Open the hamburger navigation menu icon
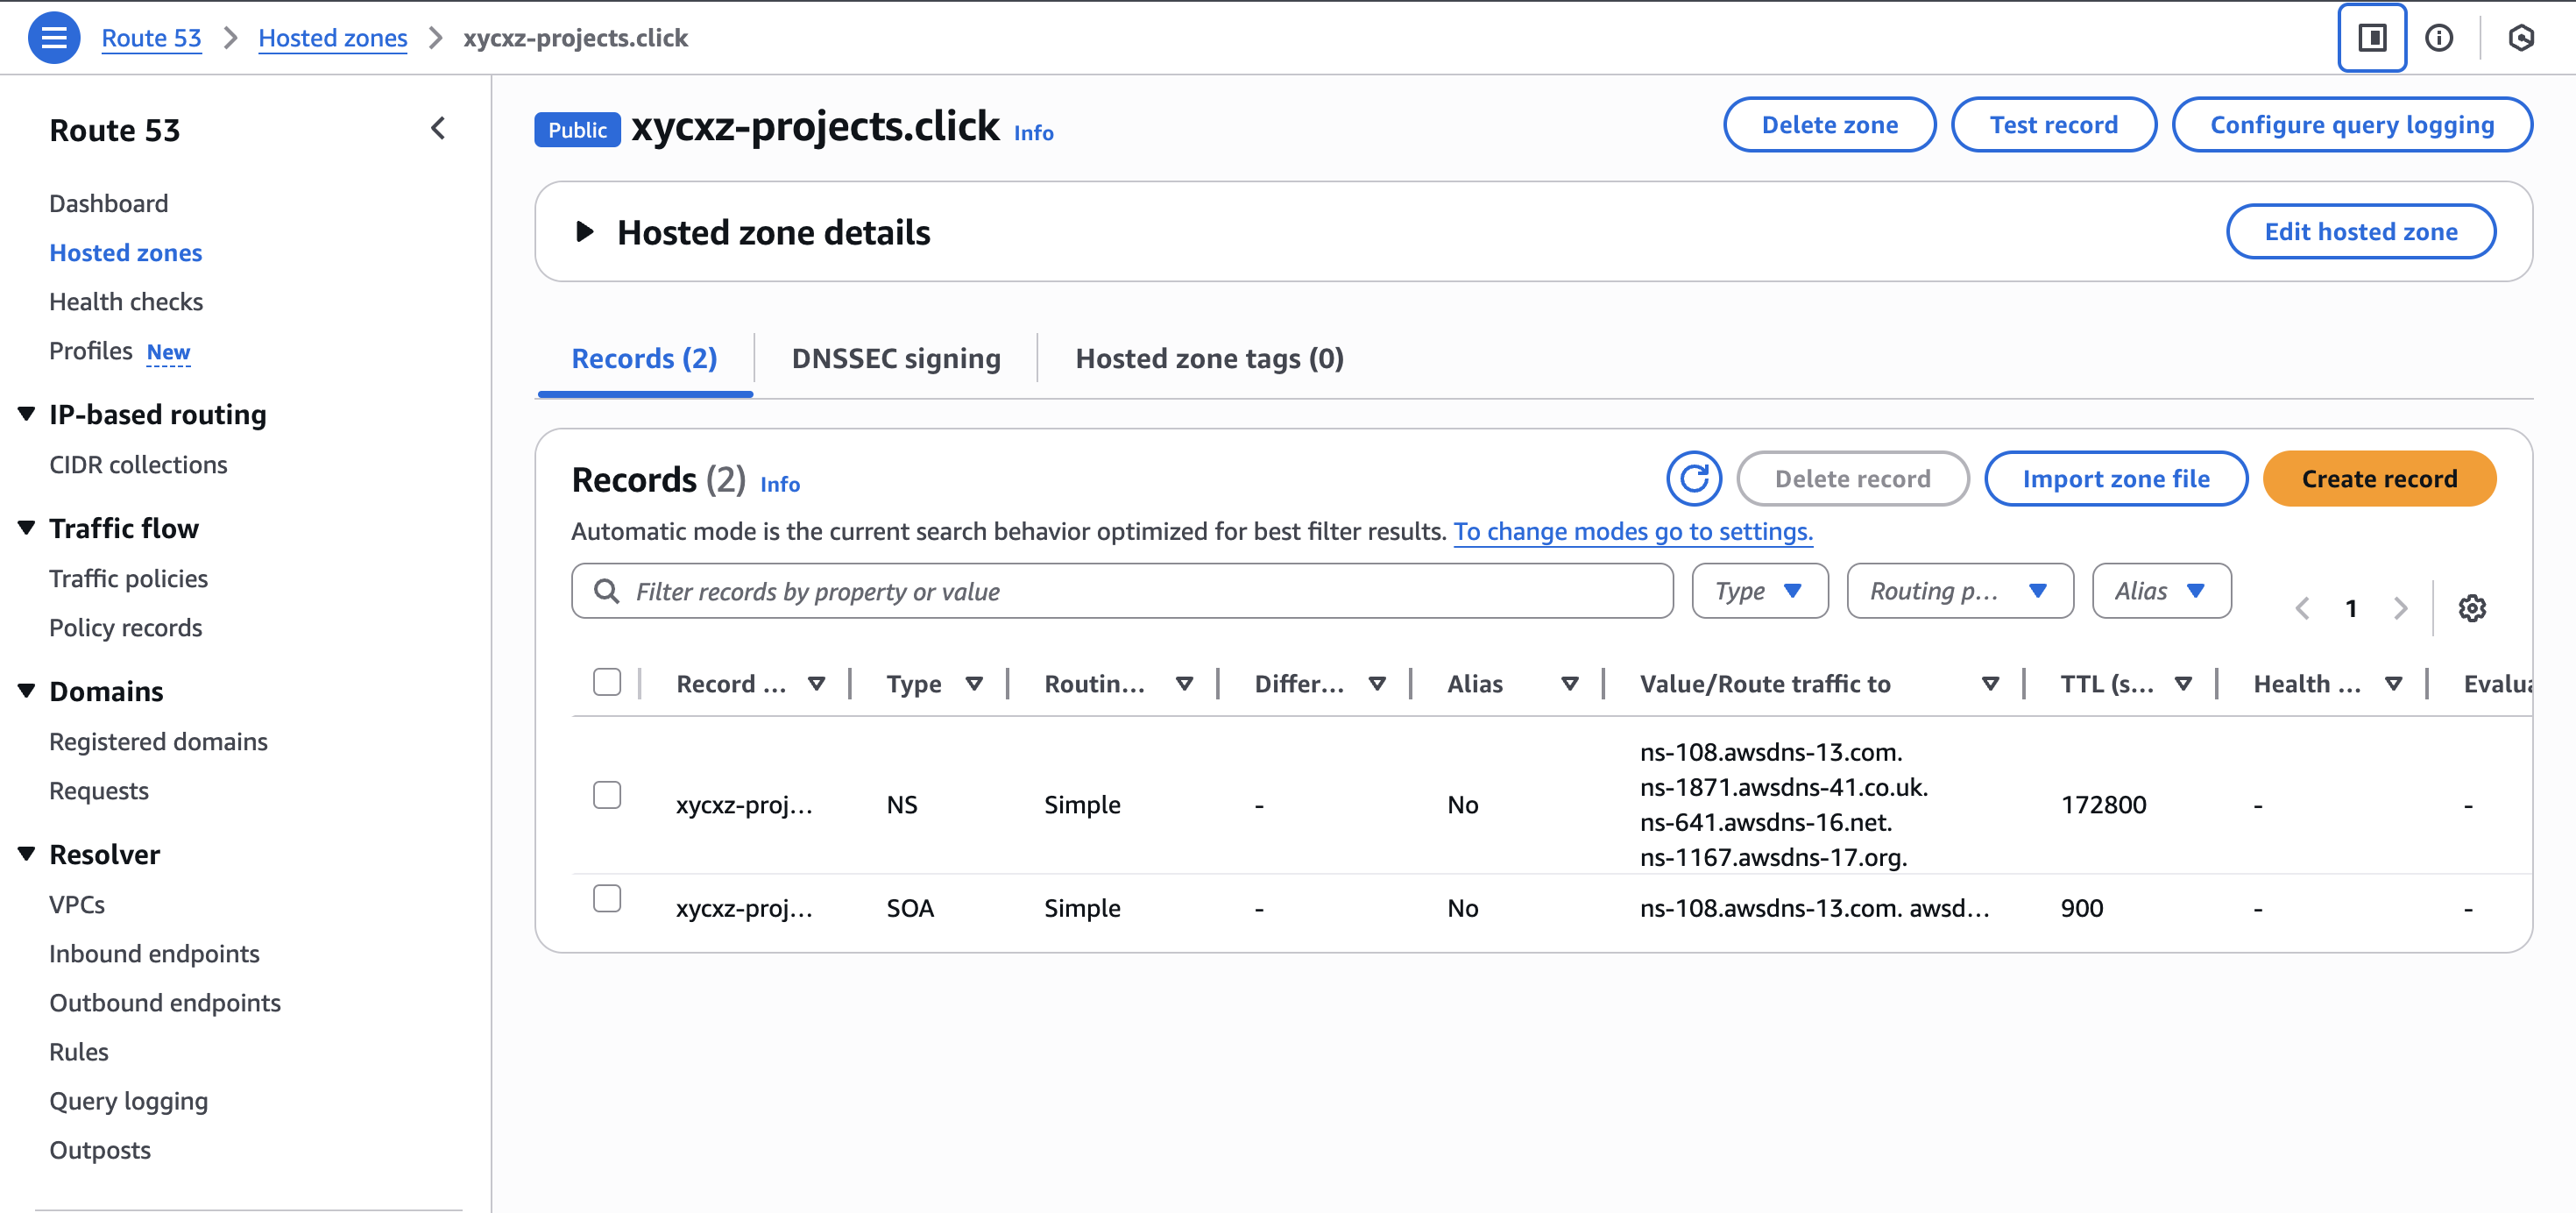This screenshot has height=1213, width=2576. click(x=54, y=38)
